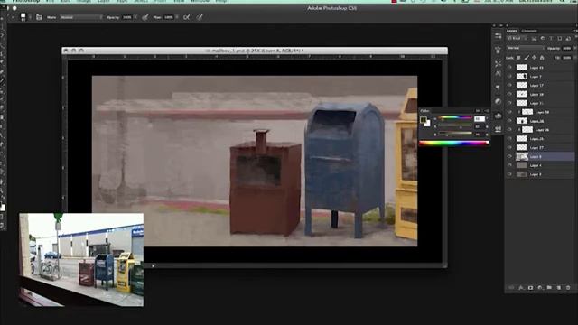Open the Layers panel flyout menu
This screenshot has height=325, width=578.
click(x=575, y=31)
